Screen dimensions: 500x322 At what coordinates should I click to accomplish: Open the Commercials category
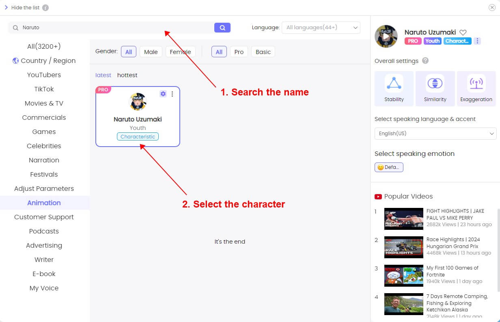(44, 117)
